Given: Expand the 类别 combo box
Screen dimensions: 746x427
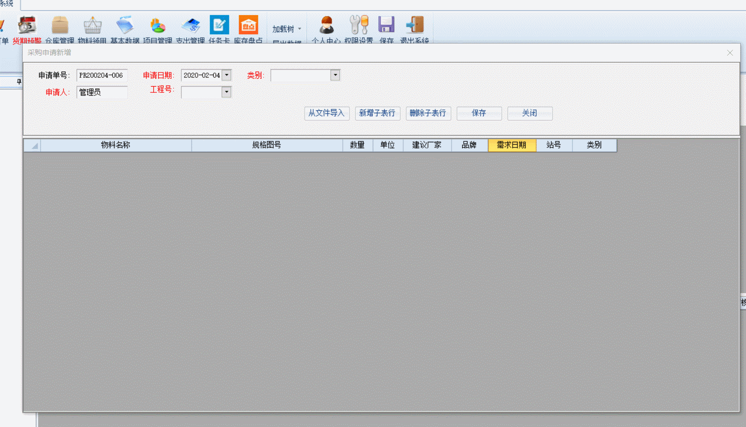Looking at the screenshot, I should 335,75.
